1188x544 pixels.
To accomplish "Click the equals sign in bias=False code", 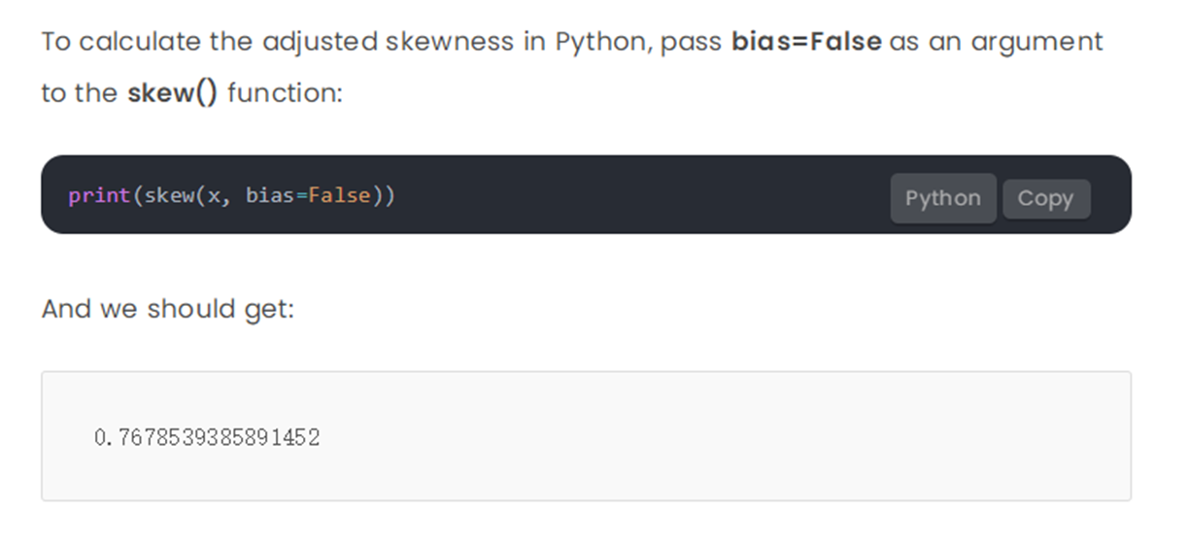I will tap(301, 195).
